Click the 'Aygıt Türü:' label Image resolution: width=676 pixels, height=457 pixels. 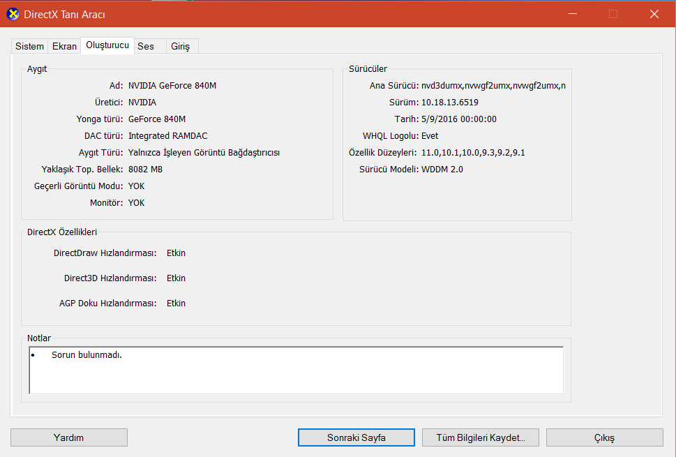pos(100,153)
